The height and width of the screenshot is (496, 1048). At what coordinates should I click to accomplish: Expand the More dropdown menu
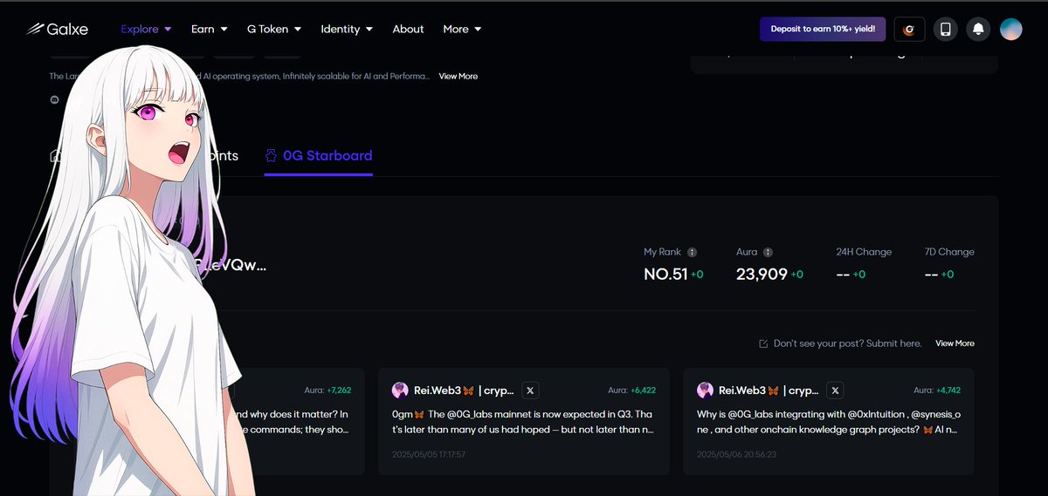pyautogui.click(x=462, y=29)
